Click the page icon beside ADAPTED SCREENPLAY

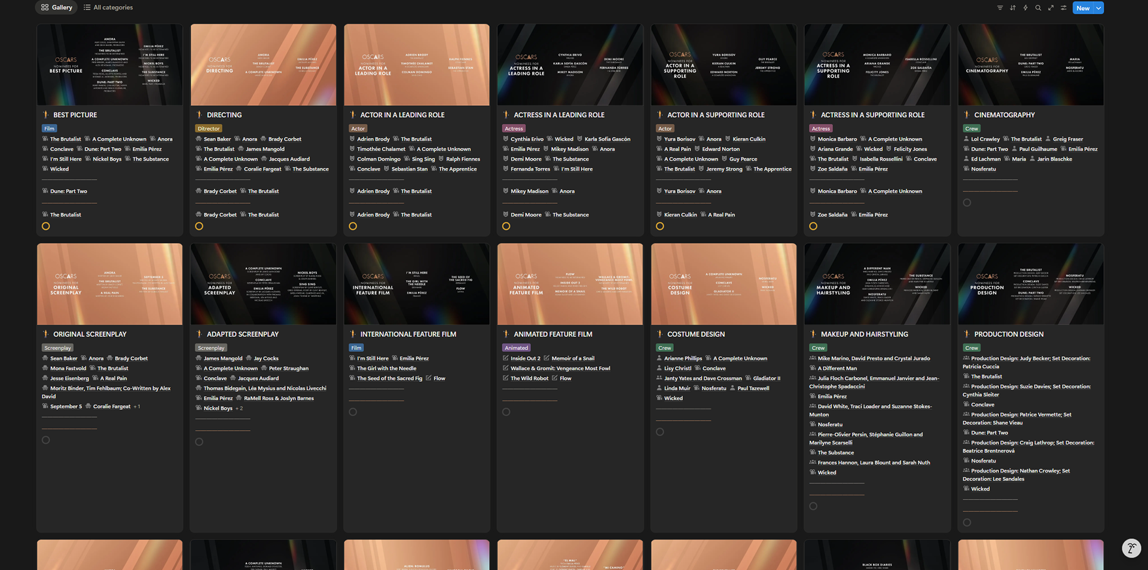tap(200, 334)
